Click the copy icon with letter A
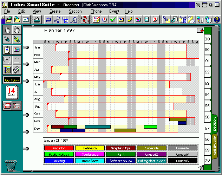 point(65,19)
